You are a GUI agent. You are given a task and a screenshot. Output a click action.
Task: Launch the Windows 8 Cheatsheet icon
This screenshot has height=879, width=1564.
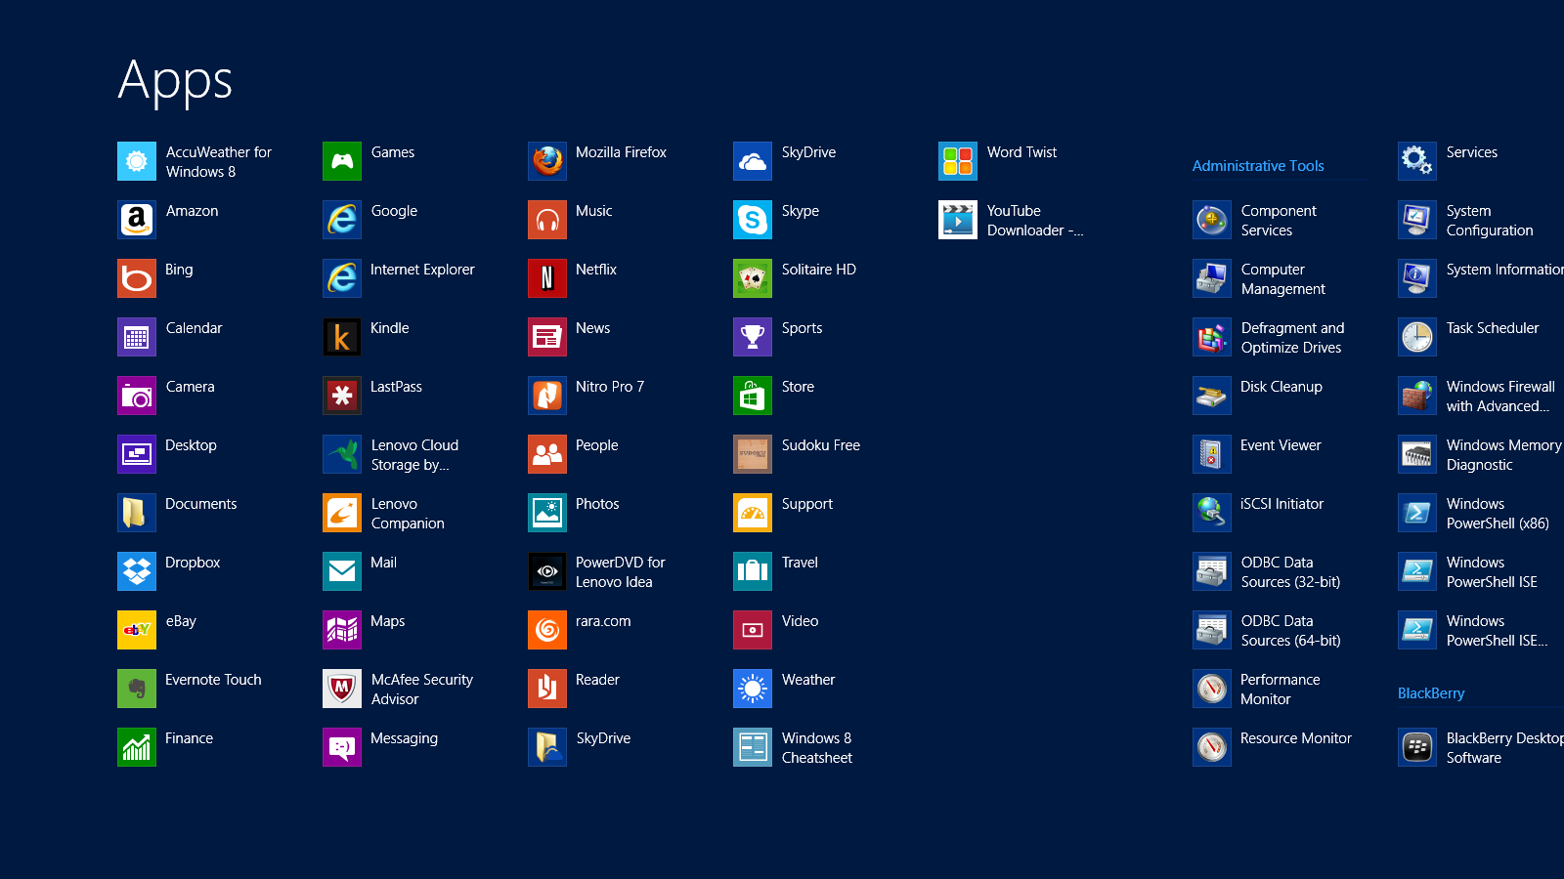[x=753, y=747]
